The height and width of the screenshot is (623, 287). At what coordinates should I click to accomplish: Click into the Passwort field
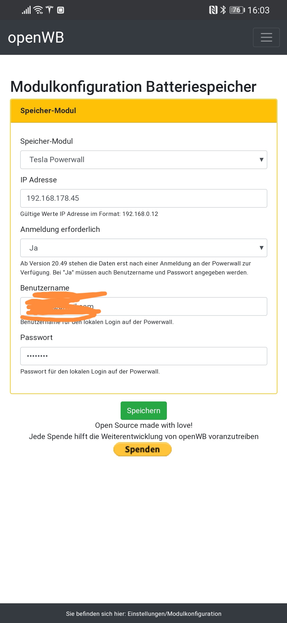coord(143,356)
